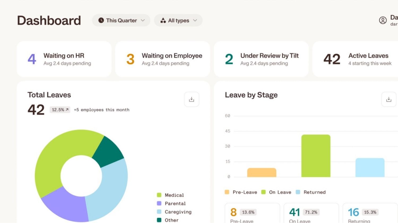The image size is (398, 223).
Task: Click the Leave by Stage download icon
Action: click(x=389, y=99)
